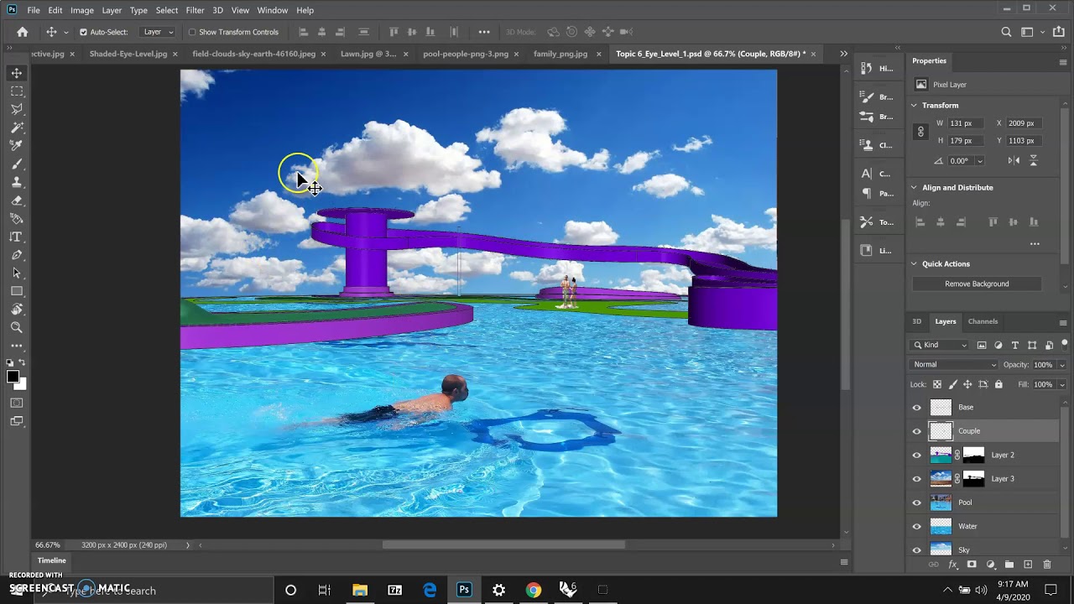Show more document tabs chevron
Viewport: 1074px width, 604px height.
843,54
